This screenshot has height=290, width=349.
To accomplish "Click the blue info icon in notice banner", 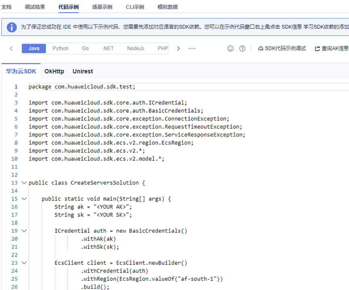I will pyautogui.click(x=12, y=27).
